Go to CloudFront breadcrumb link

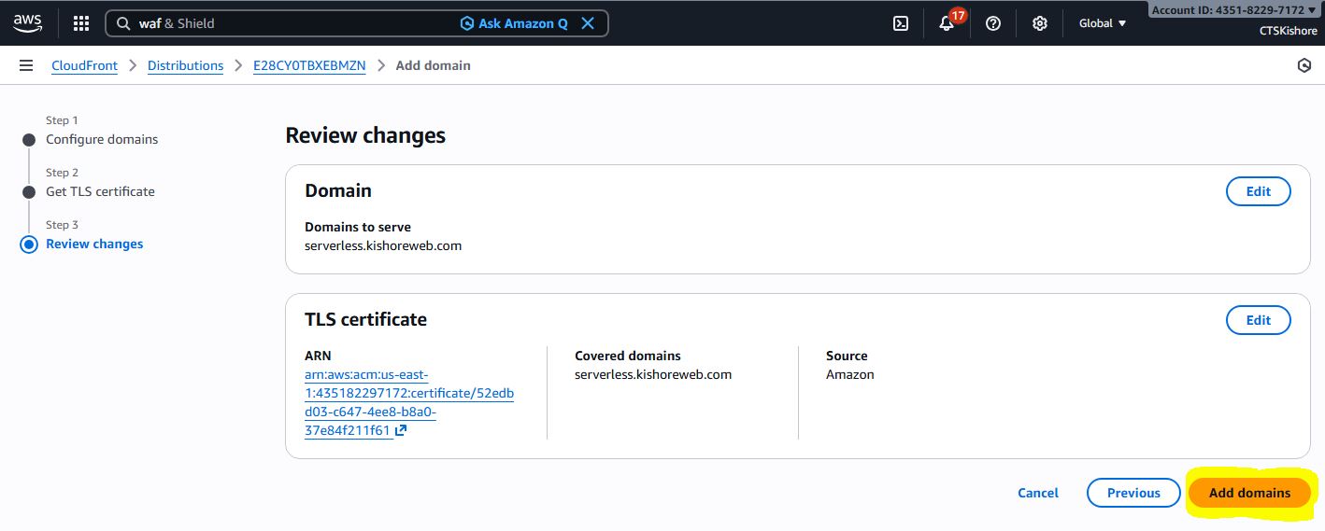(x=84, y=65)
